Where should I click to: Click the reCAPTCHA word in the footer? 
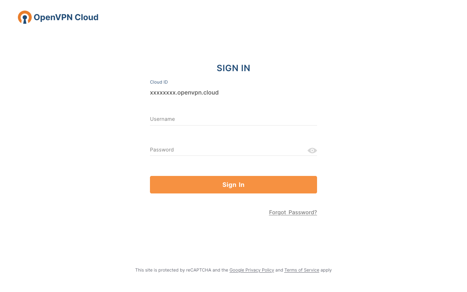tap(198, 270)
